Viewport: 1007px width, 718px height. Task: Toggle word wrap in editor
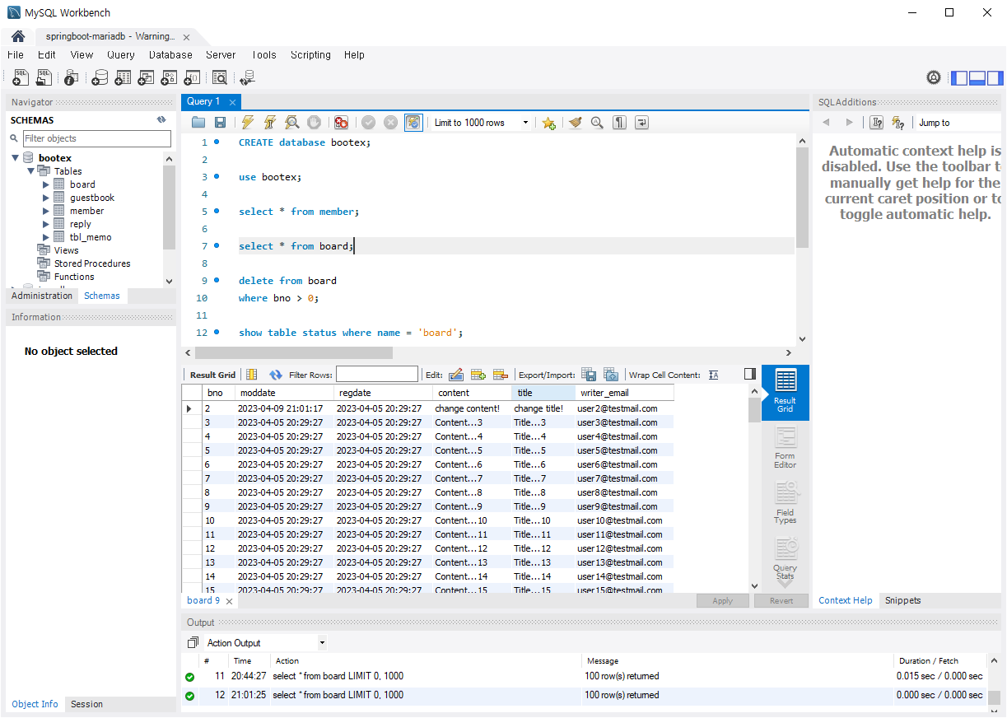pyautogui.click(x=641, y=123)
